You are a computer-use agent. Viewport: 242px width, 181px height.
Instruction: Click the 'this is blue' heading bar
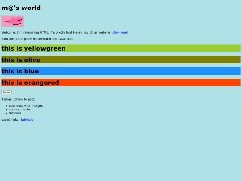[121, 71]
